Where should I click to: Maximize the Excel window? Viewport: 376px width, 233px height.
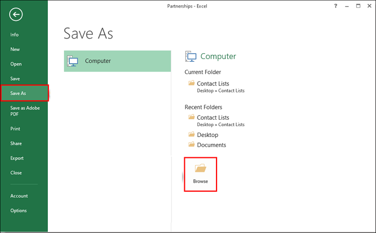tap(358, 6)
